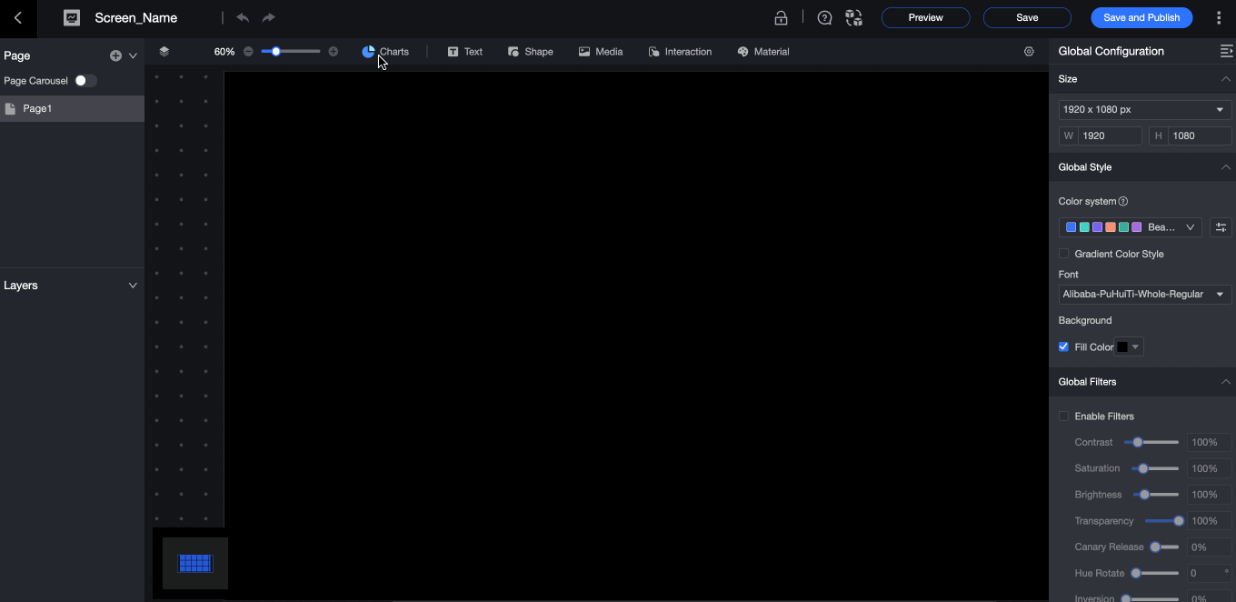Open the help question mark icon
This screenshot has width=1236, height=602.
(x=823, y=17)
